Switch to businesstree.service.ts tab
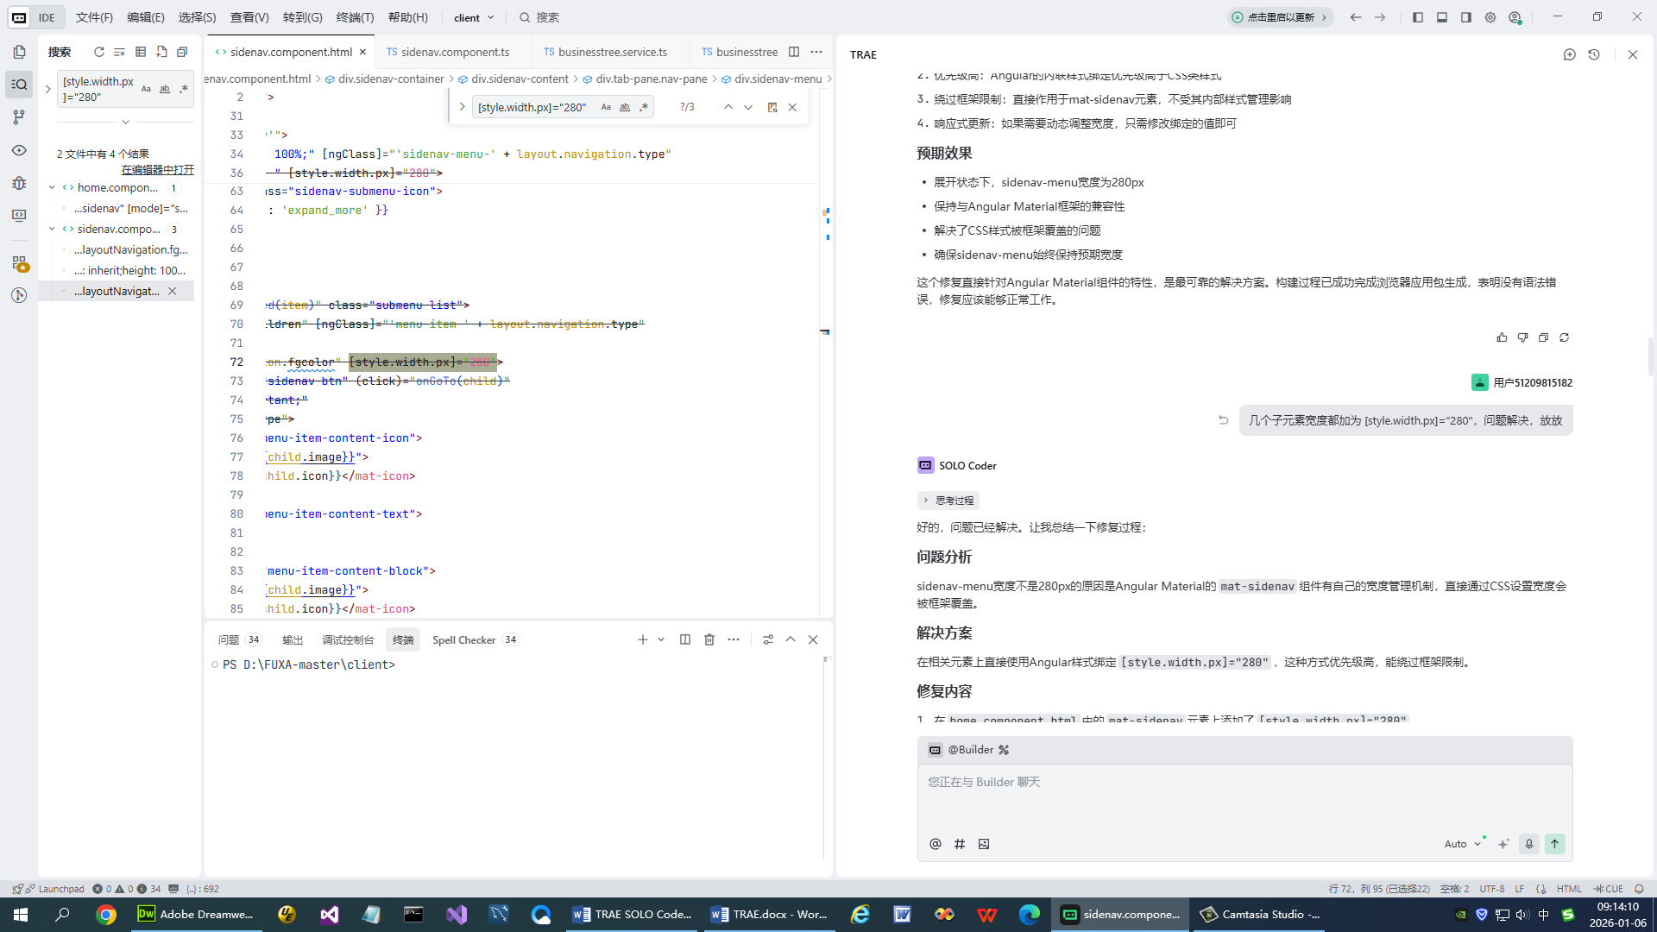This screenshot has width=1657, height=932. (x=606, y=52)
